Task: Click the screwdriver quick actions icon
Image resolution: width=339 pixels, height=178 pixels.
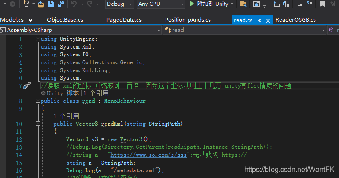Action: [x=27, y=86]
